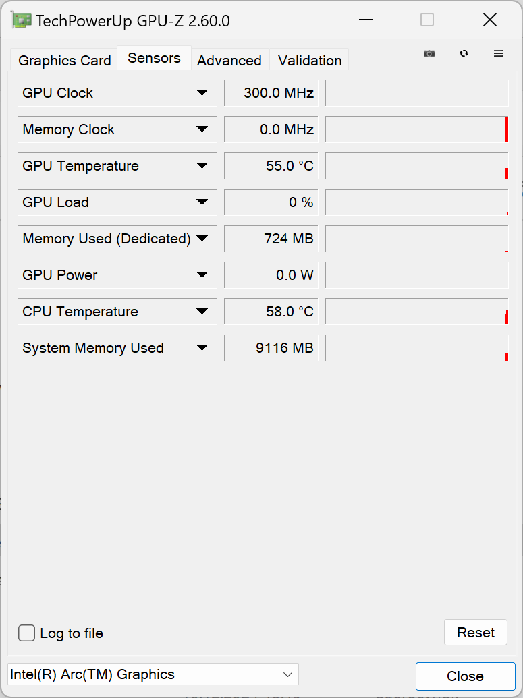Switch to the Graphics Card tab
Screen dimensions: 523x698
pyautogui.click(x=64, y=61)
